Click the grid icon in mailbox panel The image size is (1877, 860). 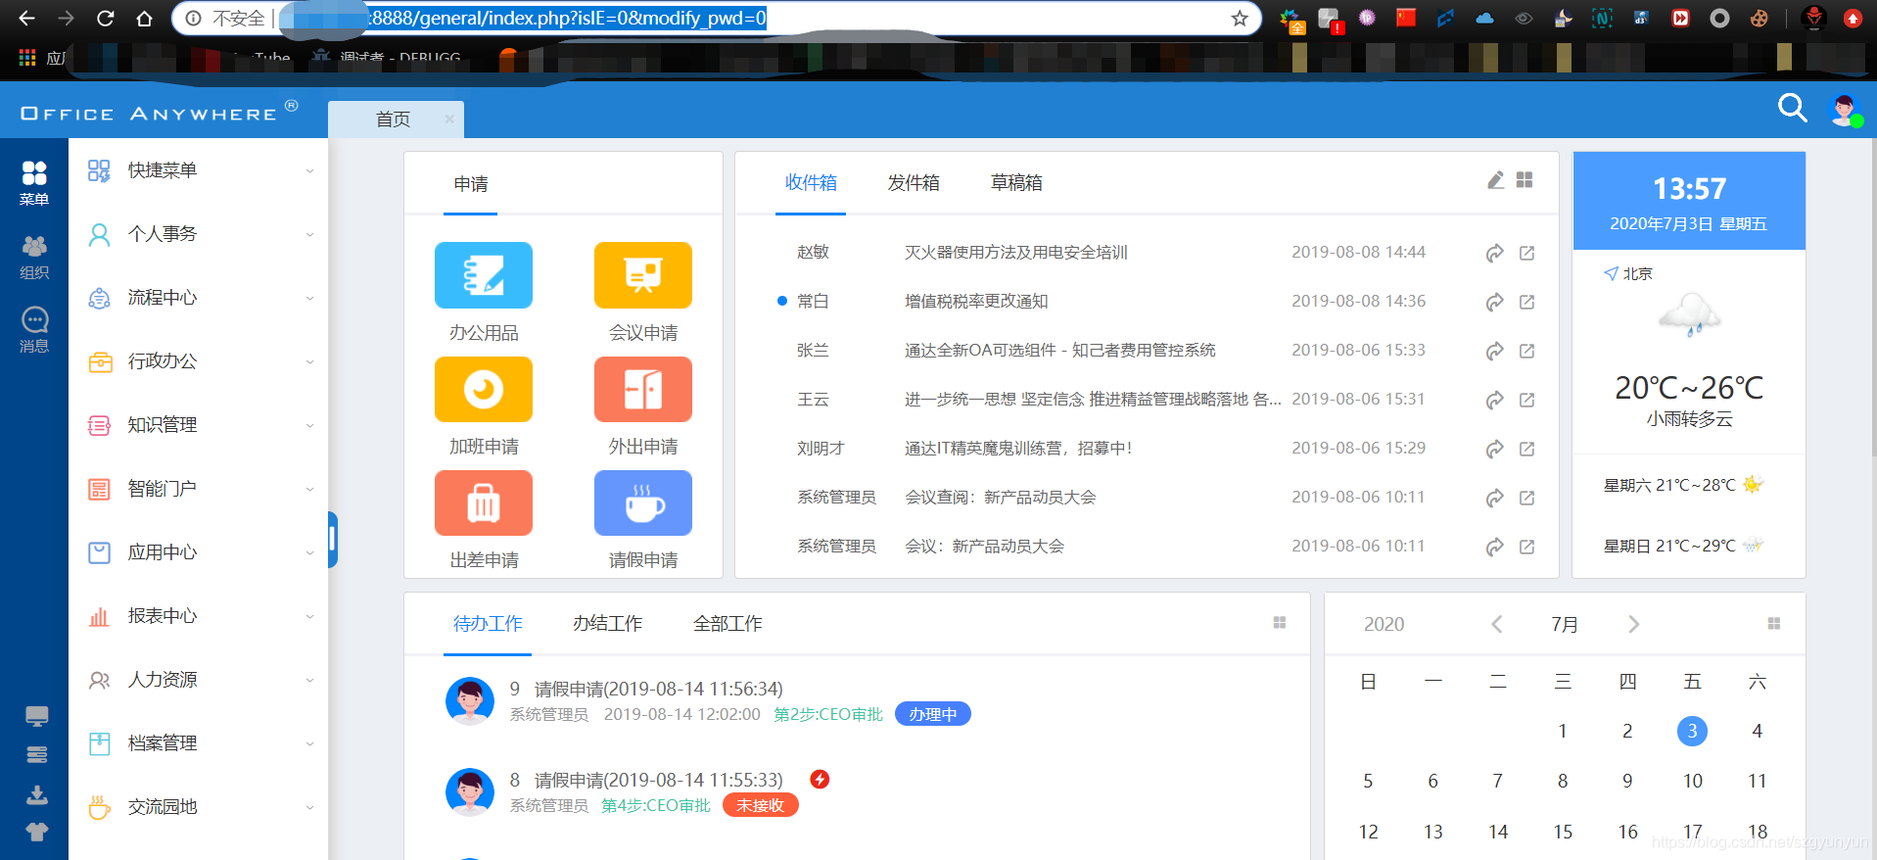[x=1525, y=180]
